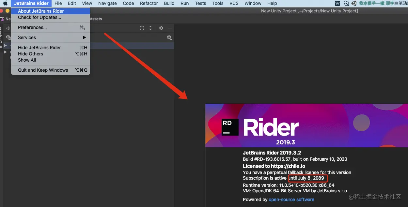Open Preferences... from the menu
Viewport: 408px width, 207px height.
(x=51, y=27)
